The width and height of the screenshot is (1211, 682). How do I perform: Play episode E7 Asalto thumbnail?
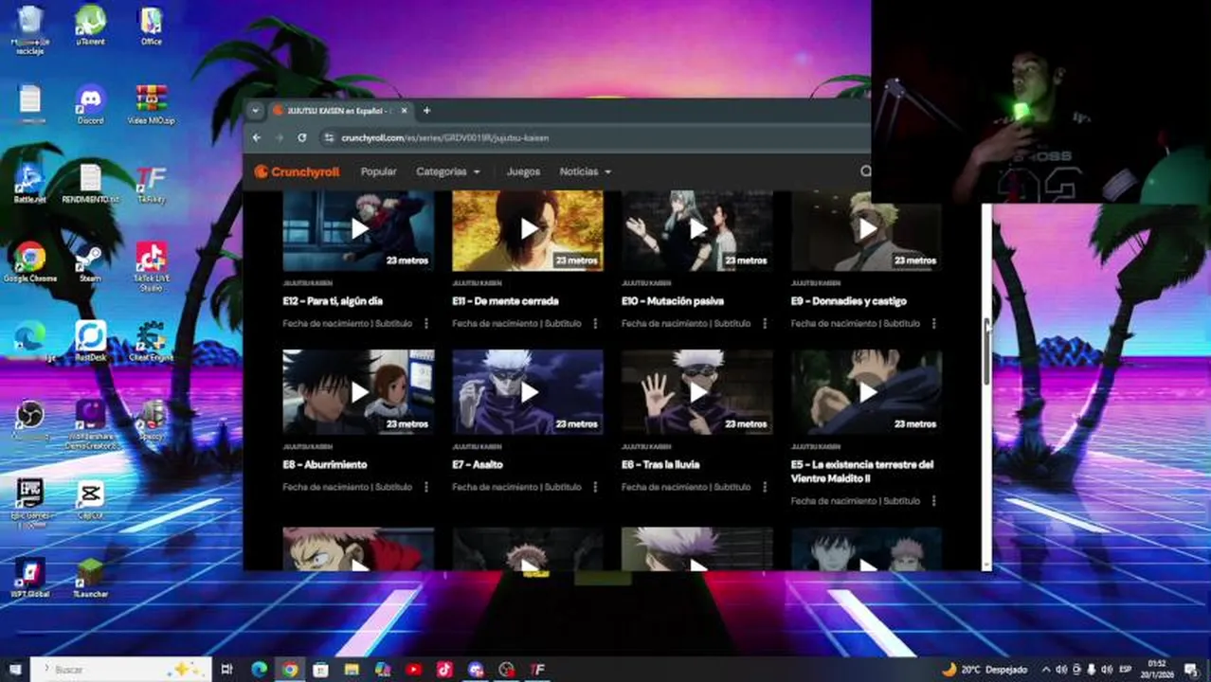pyautogui.click(x=528, y=392)
